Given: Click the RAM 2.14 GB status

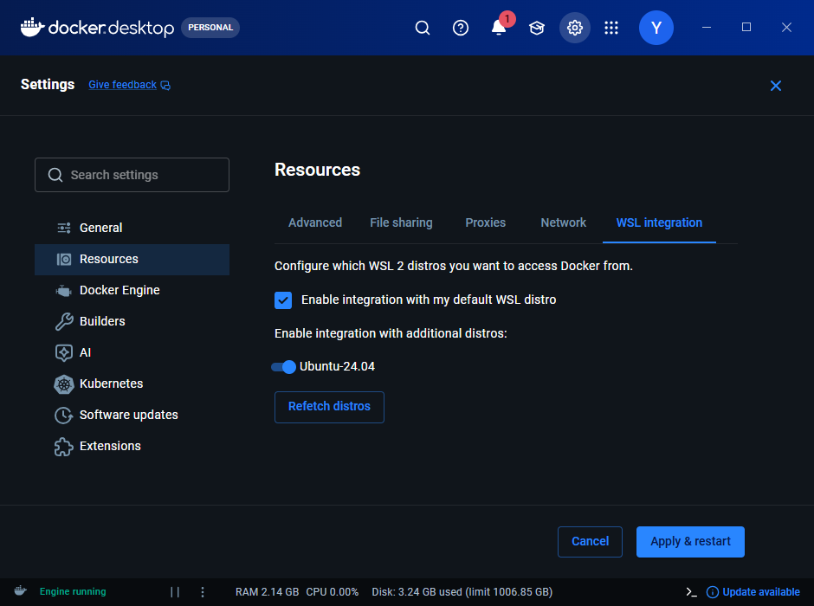Looking at the screenshot, I should click(267, 592).
